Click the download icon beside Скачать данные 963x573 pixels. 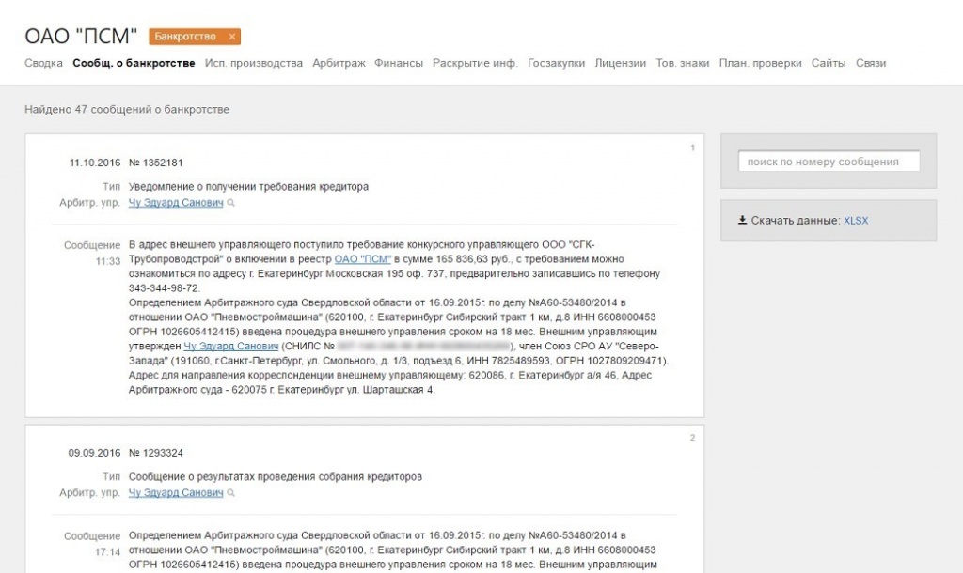click(742, 220)
